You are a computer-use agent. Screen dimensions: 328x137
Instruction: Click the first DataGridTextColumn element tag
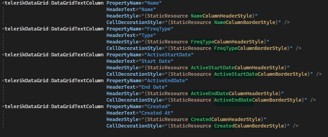pyautogui.click(x=78, y=3)
